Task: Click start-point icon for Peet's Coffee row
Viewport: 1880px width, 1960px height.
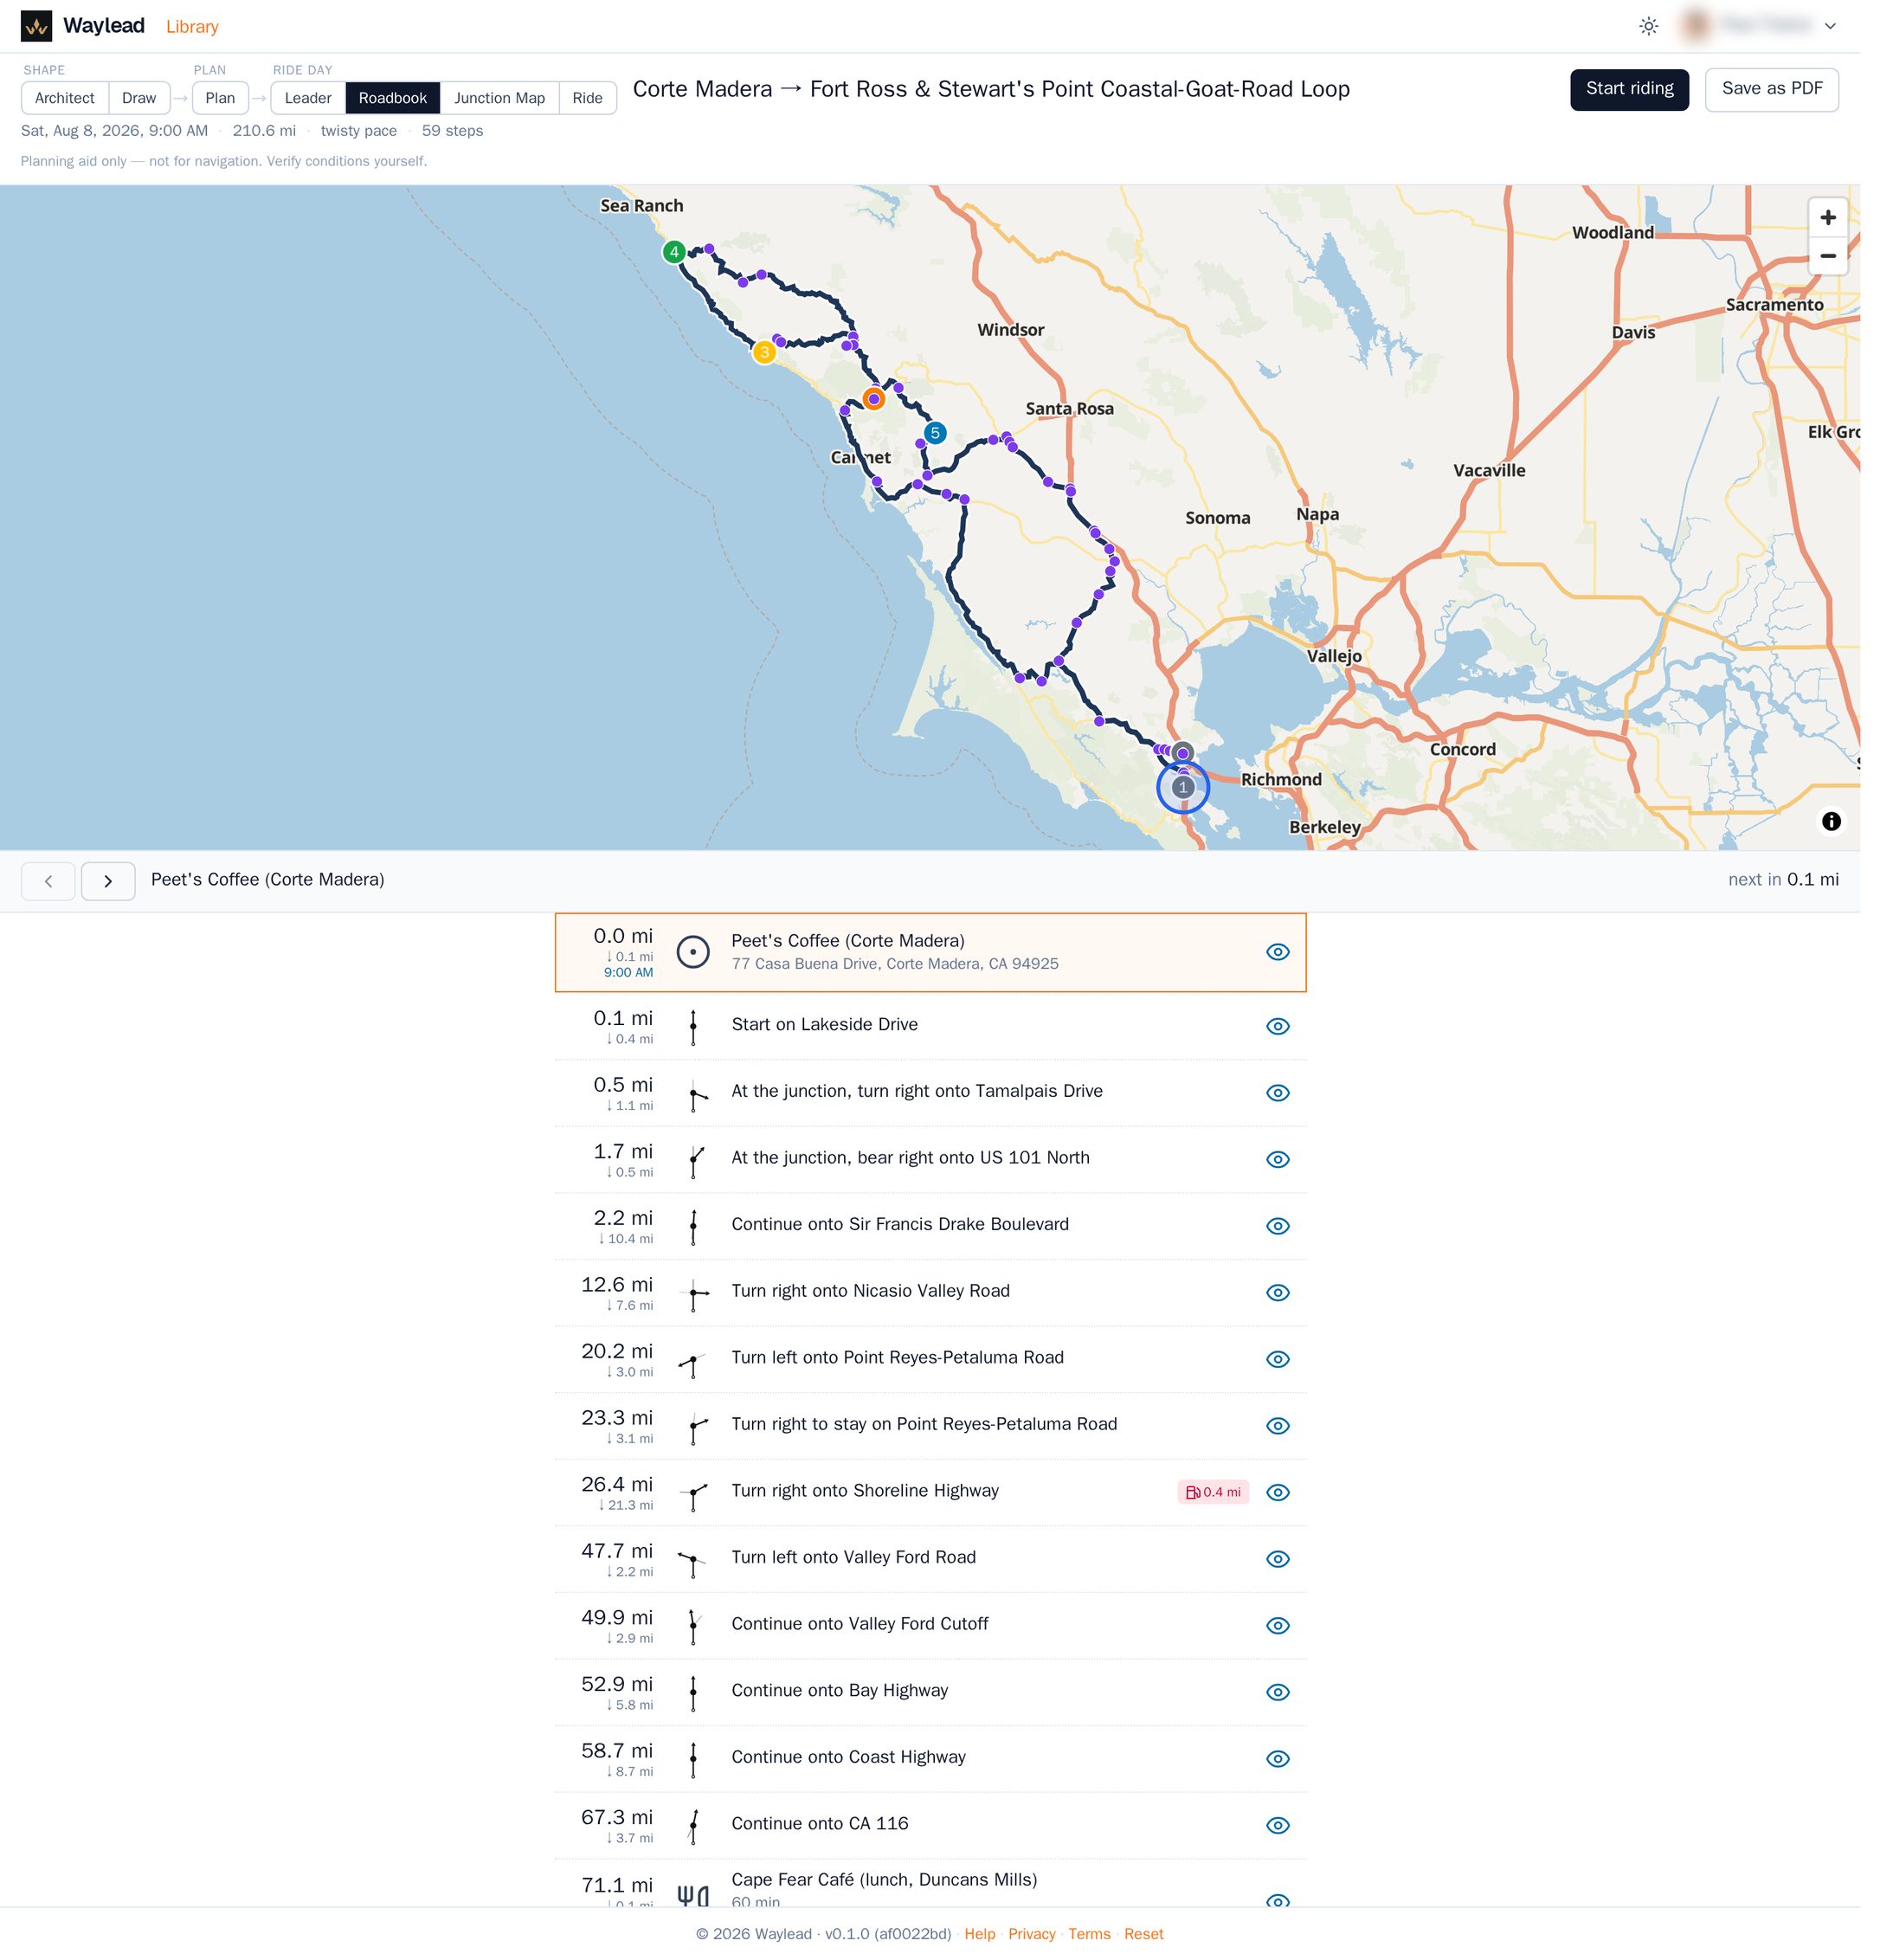Action: click(x=693, y=952)
